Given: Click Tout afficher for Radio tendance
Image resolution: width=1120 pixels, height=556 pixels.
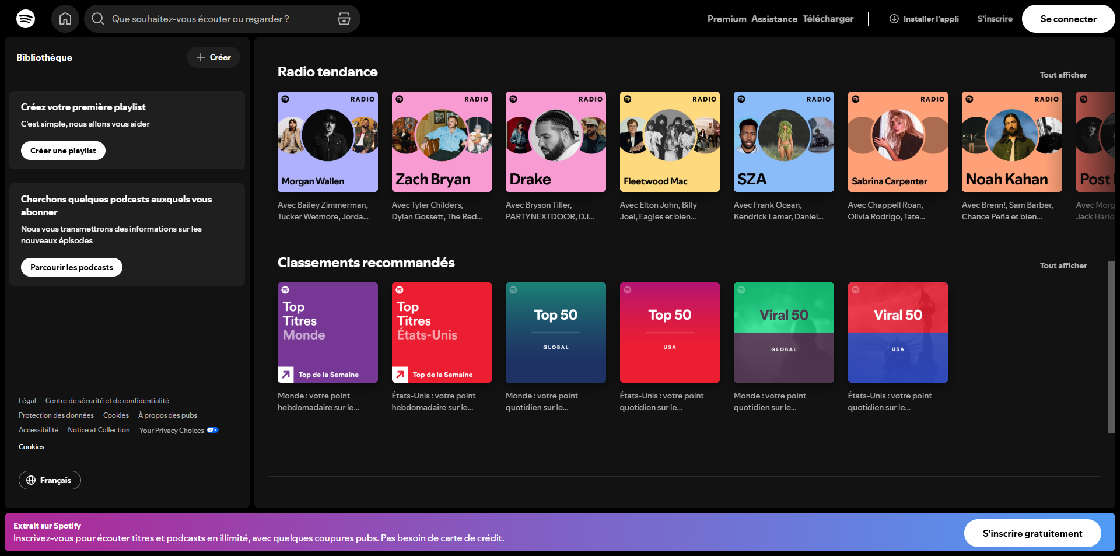Looking at the screenshot, I should coord(1063,75).
